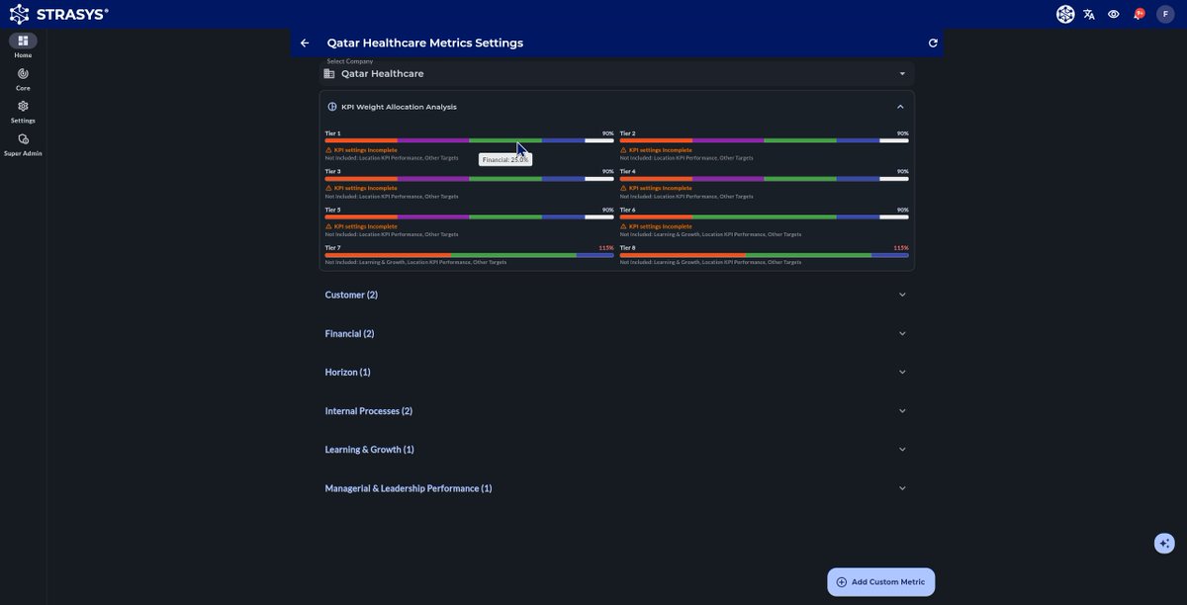Click the Tier 6 green bar segment
Viewport: 1187px width, 605px height.
point(765,216)
